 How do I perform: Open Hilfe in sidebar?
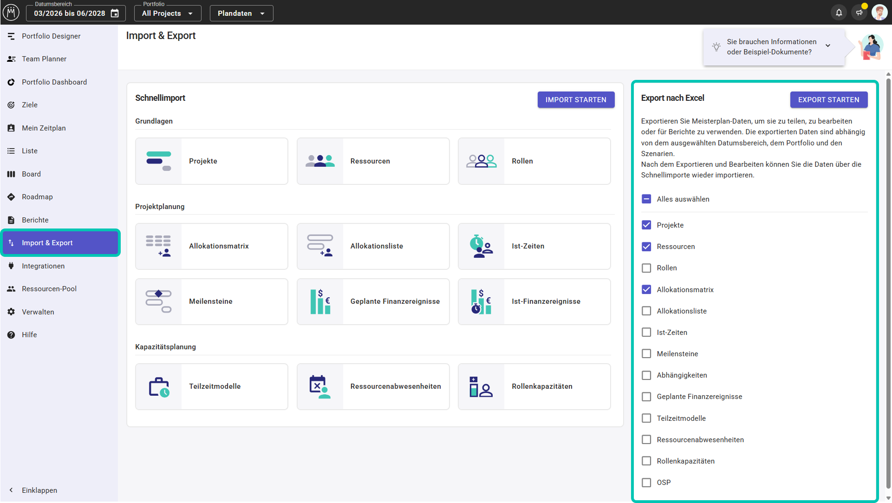59,335
